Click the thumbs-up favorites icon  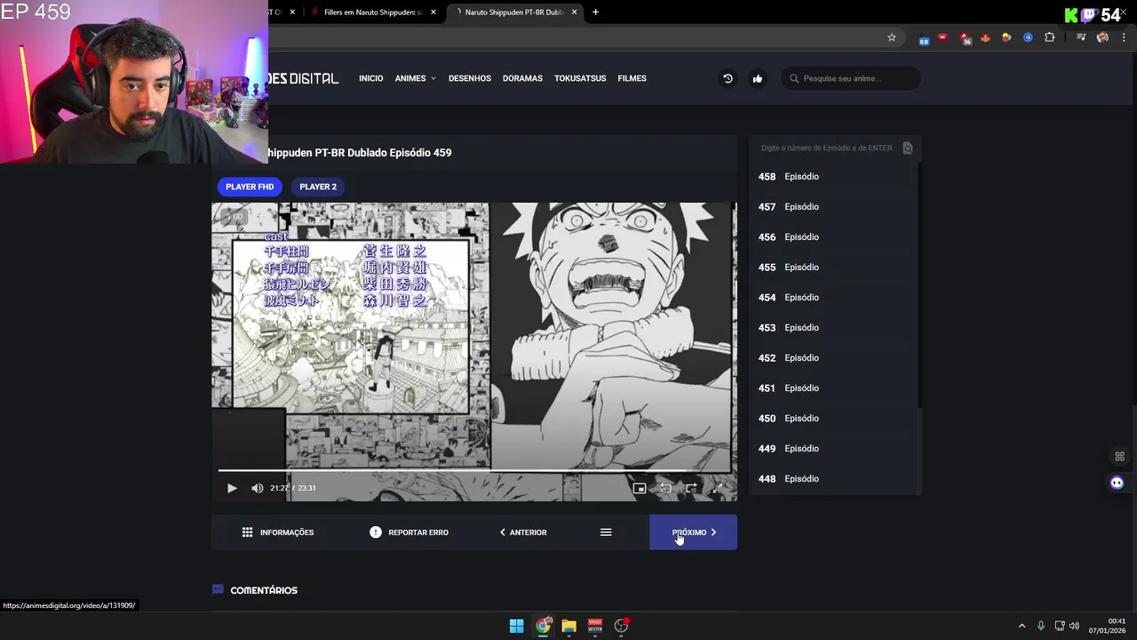(x=758, y=78)
